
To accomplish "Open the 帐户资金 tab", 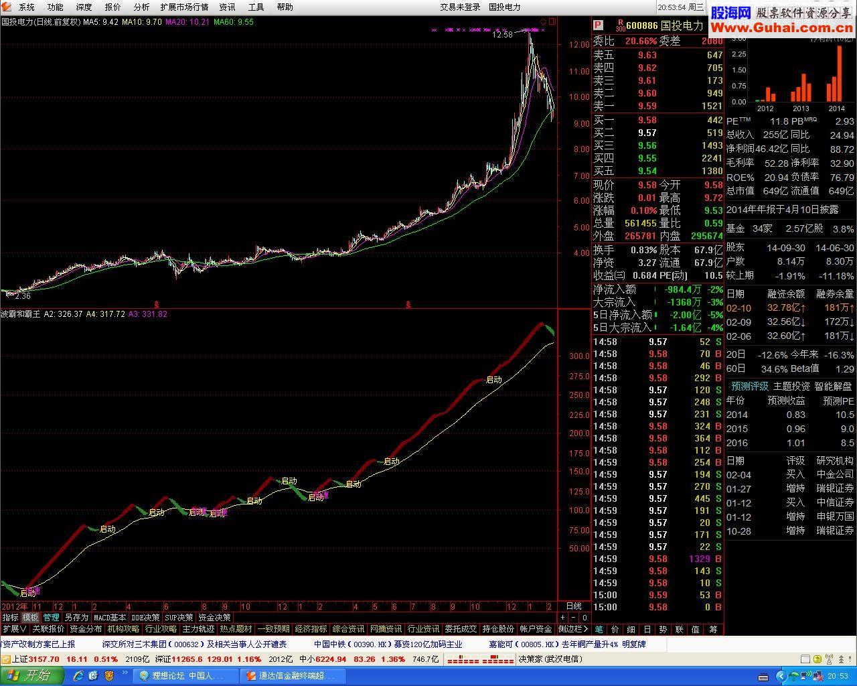I will [x=536, y=629].
